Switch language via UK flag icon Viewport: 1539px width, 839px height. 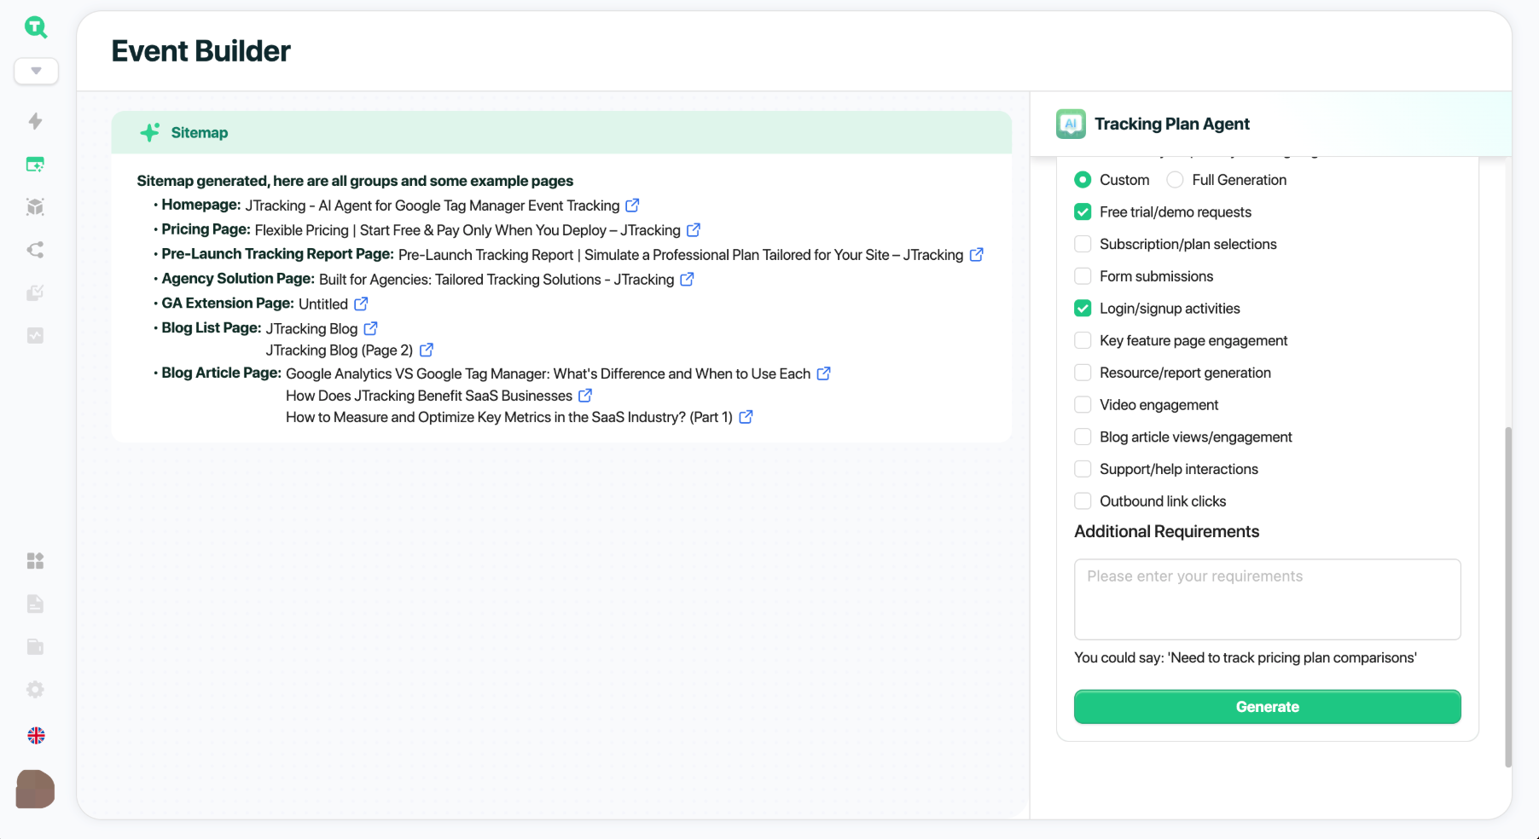point(36,735)
